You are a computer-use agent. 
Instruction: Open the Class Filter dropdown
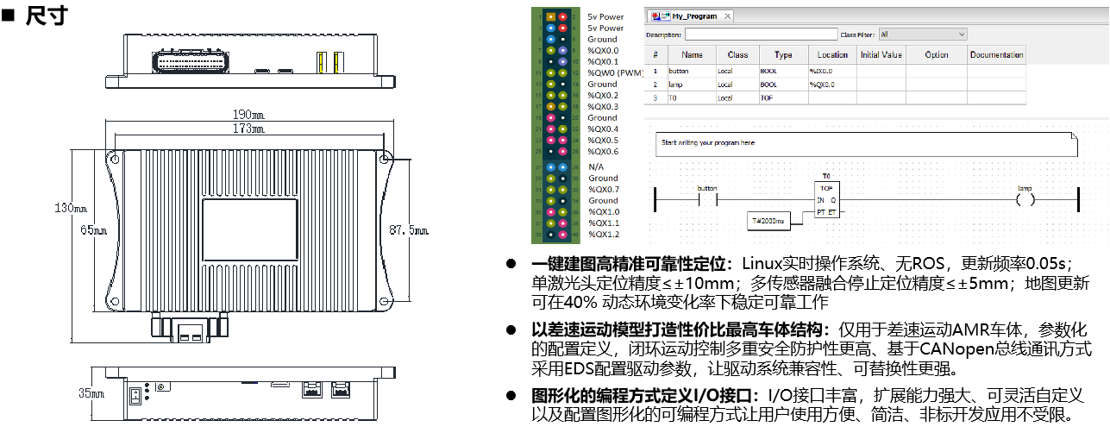coord(922,35)
